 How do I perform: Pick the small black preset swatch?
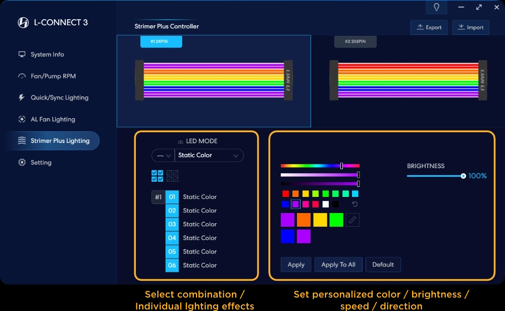tap(335, 204)
